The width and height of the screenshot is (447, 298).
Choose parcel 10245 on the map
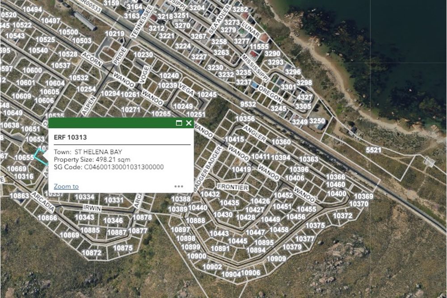207,95
